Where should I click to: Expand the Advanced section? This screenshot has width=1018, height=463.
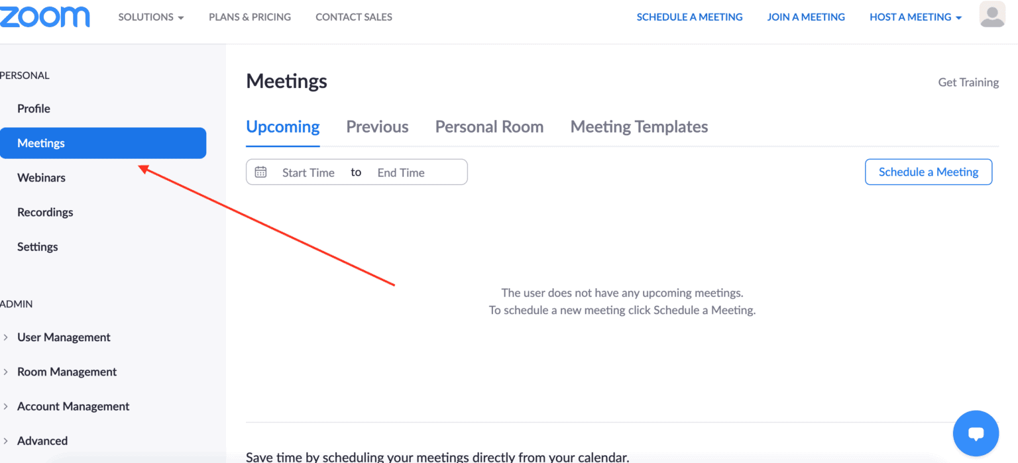(42, 440)
